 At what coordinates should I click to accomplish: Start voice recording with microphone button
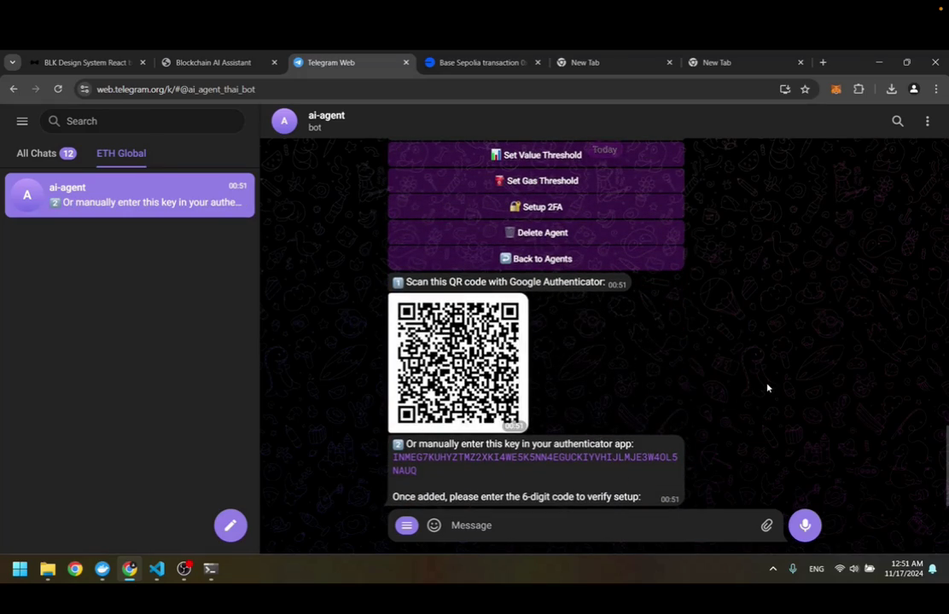point(805,525)
